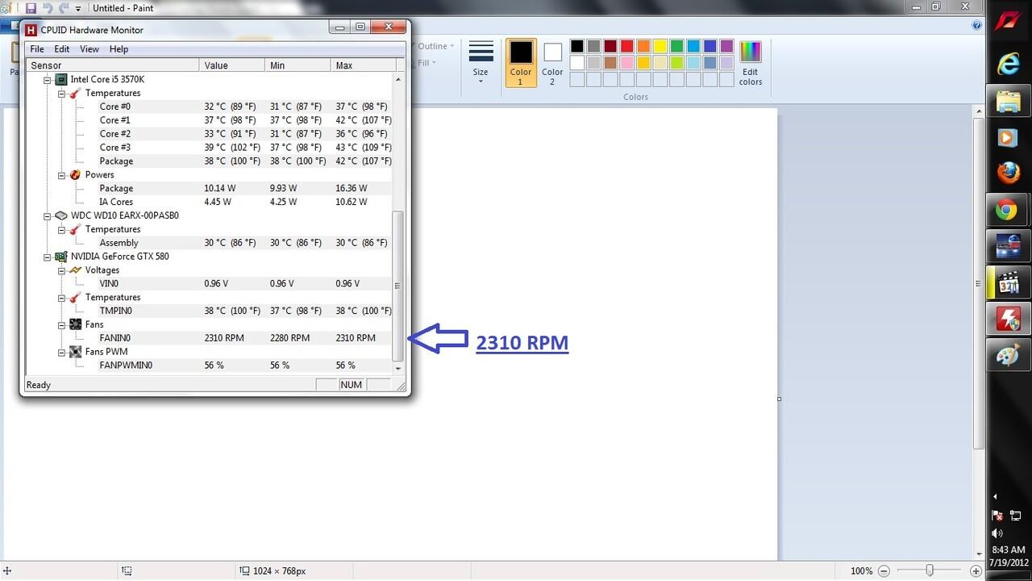Click the volume speaker tray icon
The height and width of the screenshot is (581, 1032).
click(x=997, y=533)
